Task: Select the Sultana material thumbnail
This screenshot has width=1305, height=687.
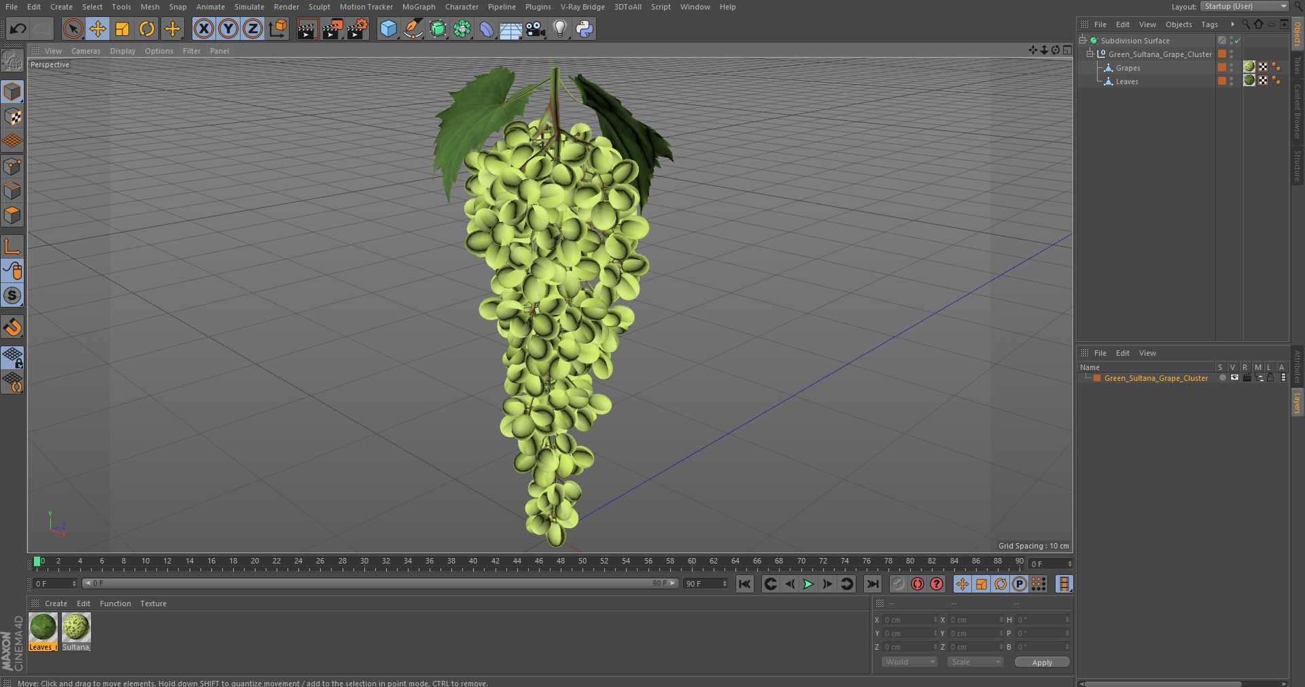Action: pyautogui.click(x=76, y=627)
